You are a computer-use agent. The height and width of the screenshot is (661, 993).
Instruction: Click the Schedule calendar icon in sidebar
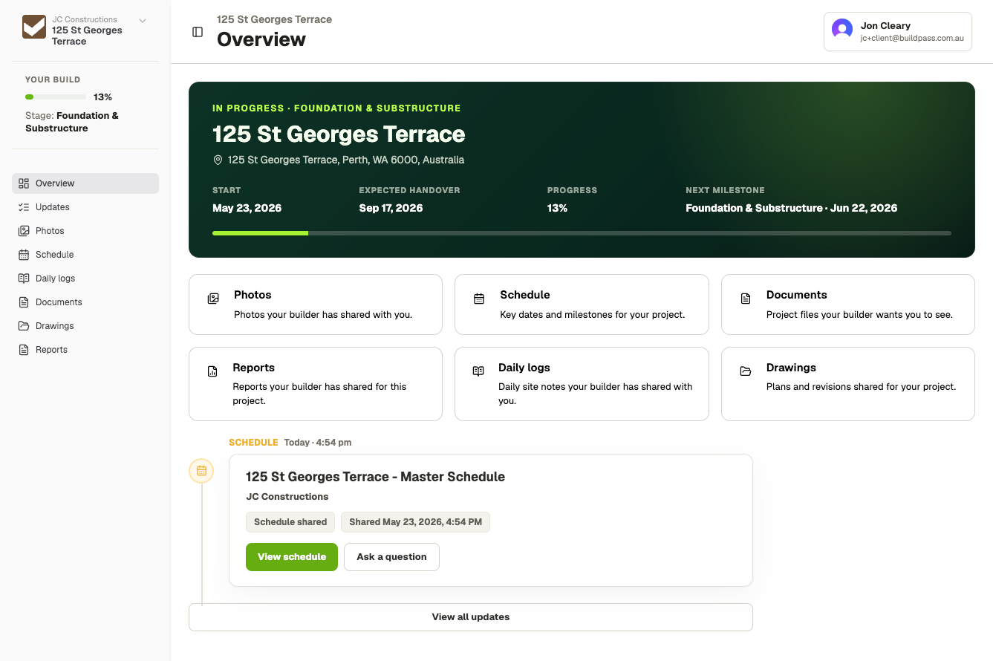pyautogui.click(x=24, y=255)
